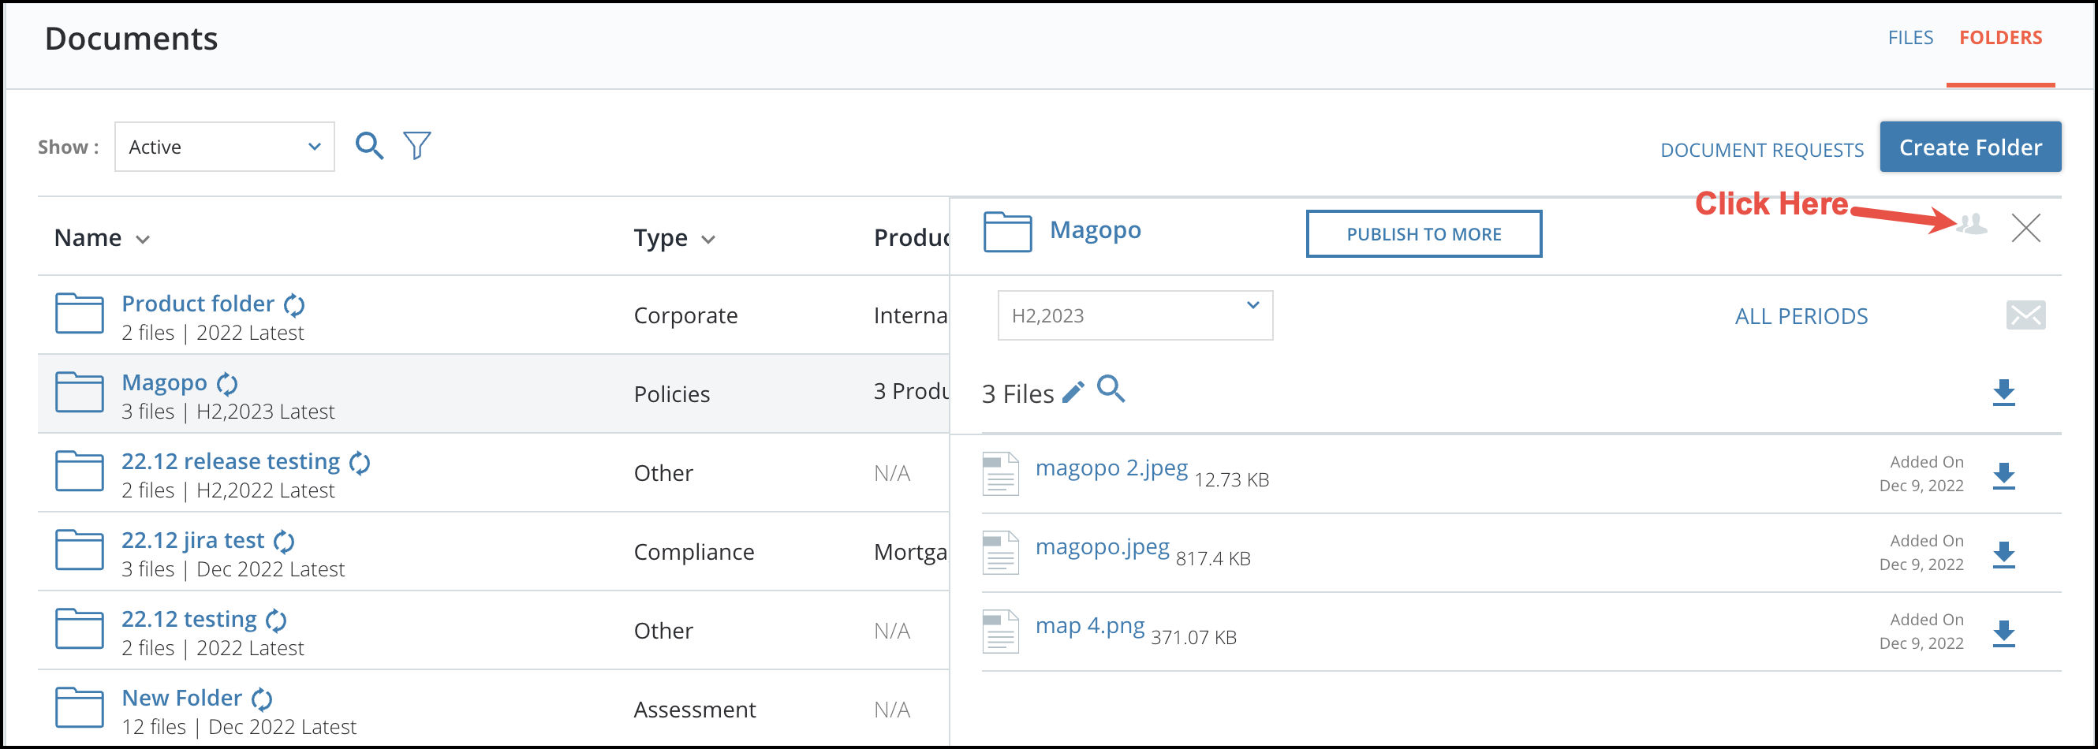Open the magopo.jpeg file link

click(x=1103, y=547)
